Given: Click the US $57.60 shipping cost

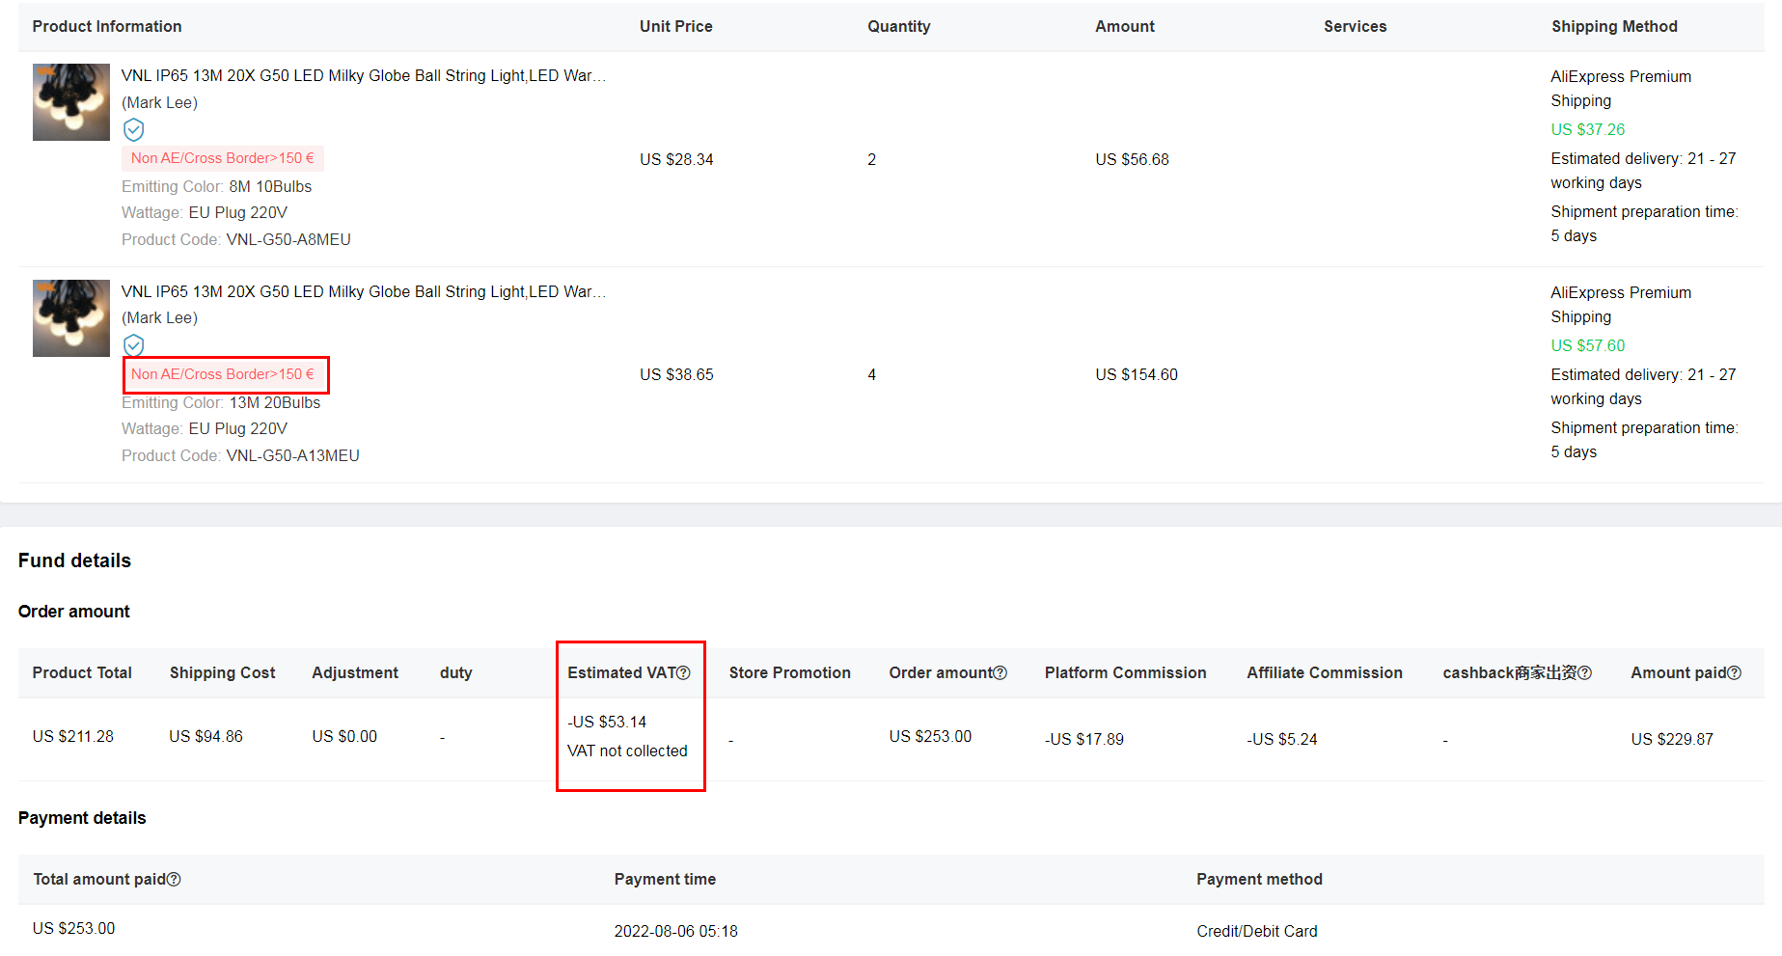Looking at the screenshot, I should click(x=1587, y=345).
